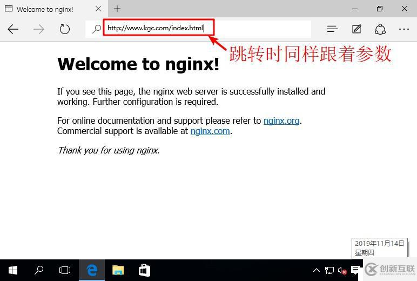Click the Thank you for using nginx text
This screenshot has width=417, height=281.
coord(109,150)
